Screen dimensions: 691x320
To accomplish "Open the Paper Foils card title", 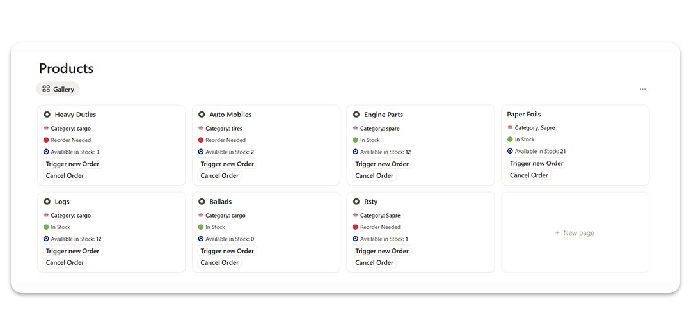I will (524, 114).
